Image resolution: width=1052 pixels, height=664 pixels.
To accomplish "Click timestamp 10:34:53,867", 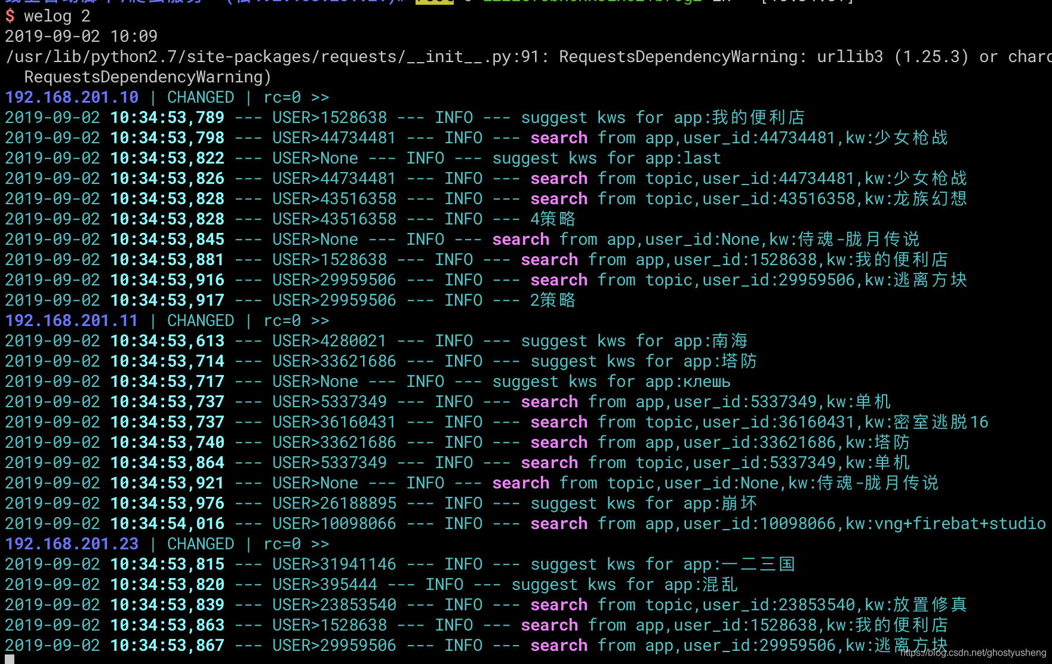I will (167, 645).
